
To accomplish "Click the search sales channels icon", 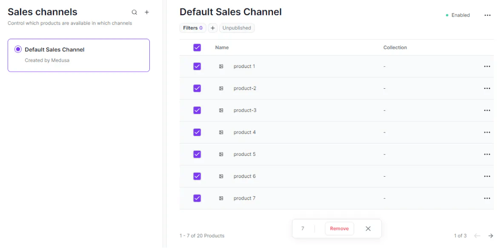I will click(x=135, y=12).
